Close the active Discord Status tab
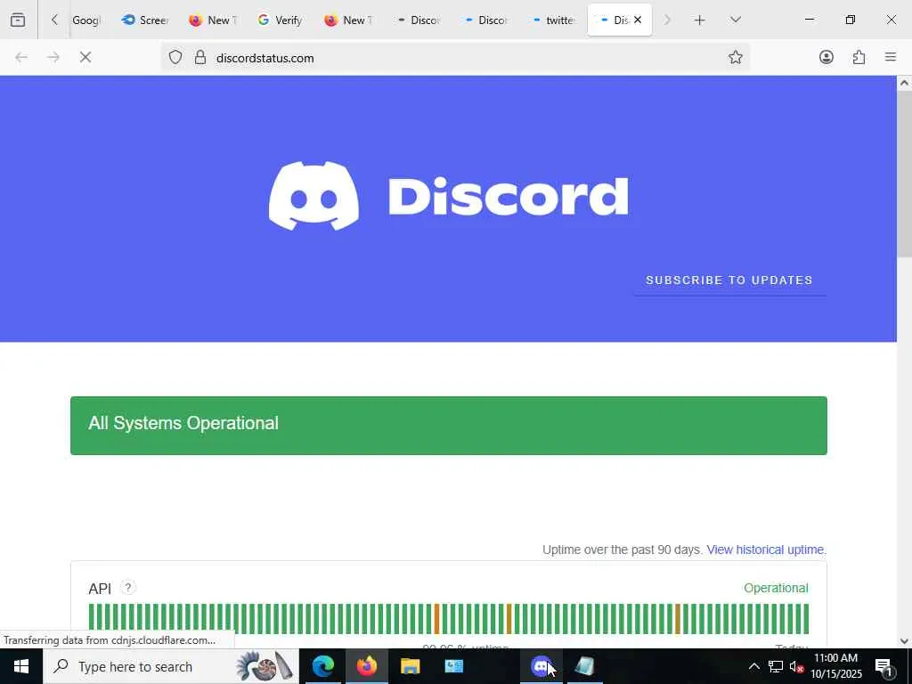Viewport: 912px width, 684px height. pos(638,20)
